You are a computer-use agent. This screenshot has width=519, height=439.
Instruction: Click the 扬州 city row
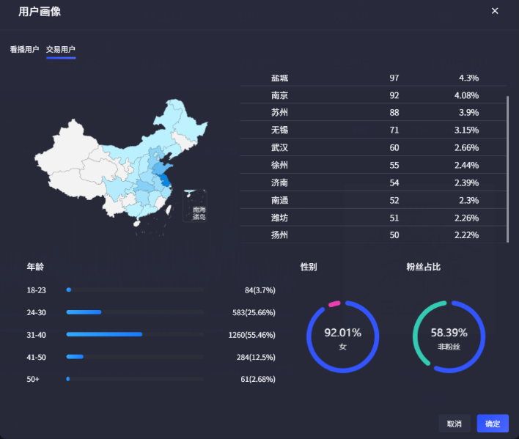tap(374, 235)
